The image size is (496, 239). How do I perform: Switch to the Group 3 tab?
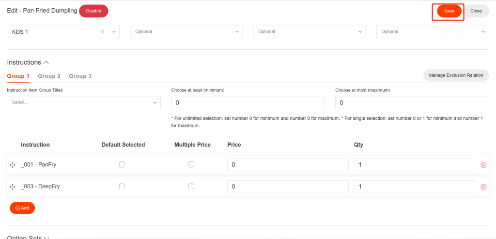click(x=80, y=76)
